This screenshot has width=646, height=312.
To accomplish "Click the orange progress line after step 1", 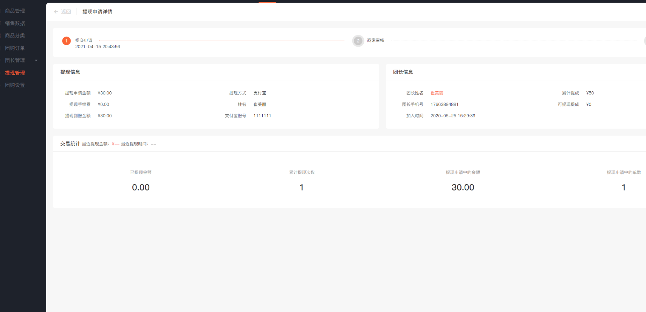I will [x=222, y=40].
